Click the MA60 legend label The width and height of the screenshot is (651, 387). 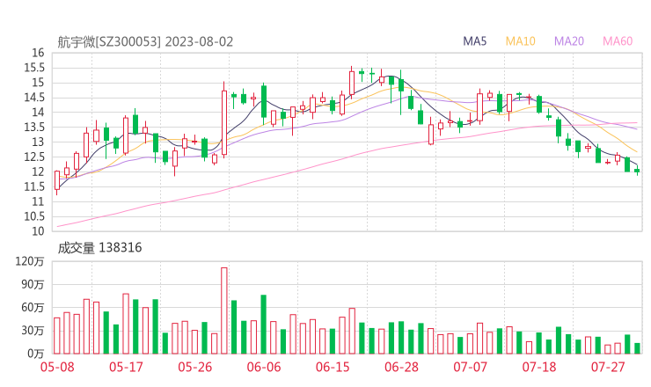pyautogui.click(x=618, y=41)
